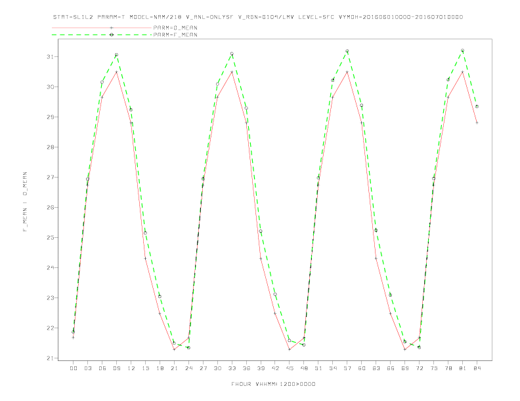Click y-axis tick label 27
This screenshot has width=520, height=401.
coord(51,178)
